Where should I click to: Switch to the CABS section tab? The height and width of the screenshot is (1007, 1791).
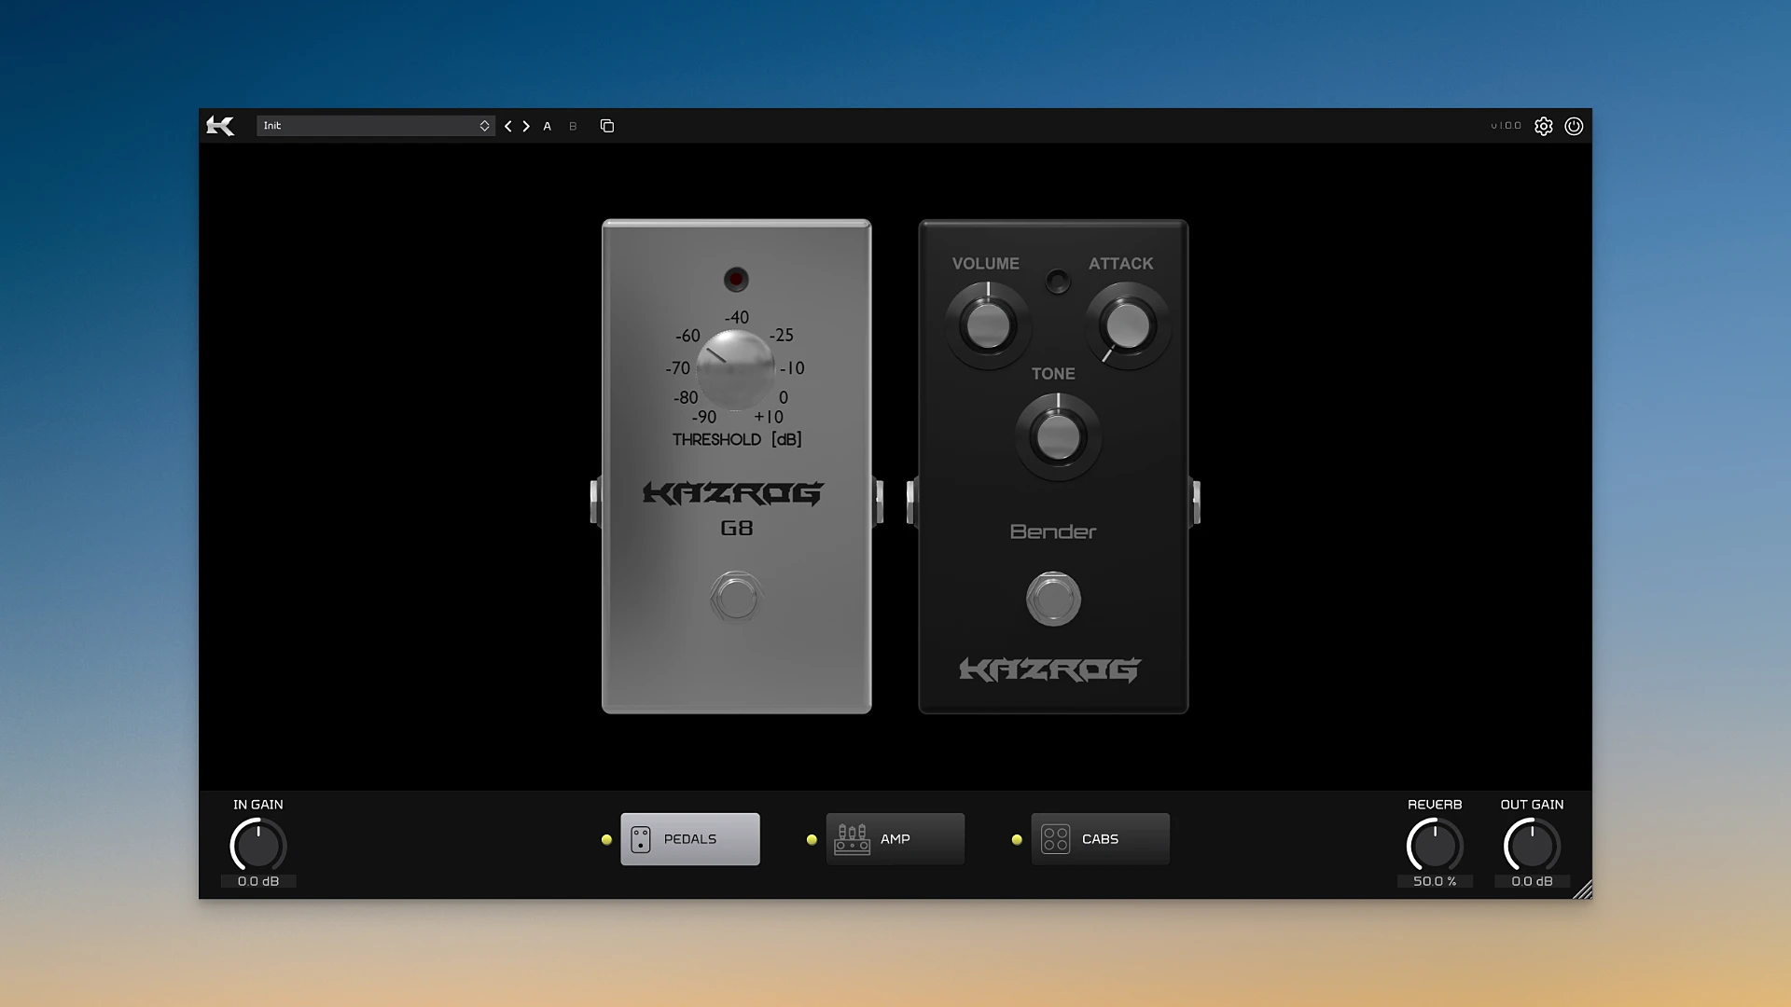click(x=1100, y=839)
